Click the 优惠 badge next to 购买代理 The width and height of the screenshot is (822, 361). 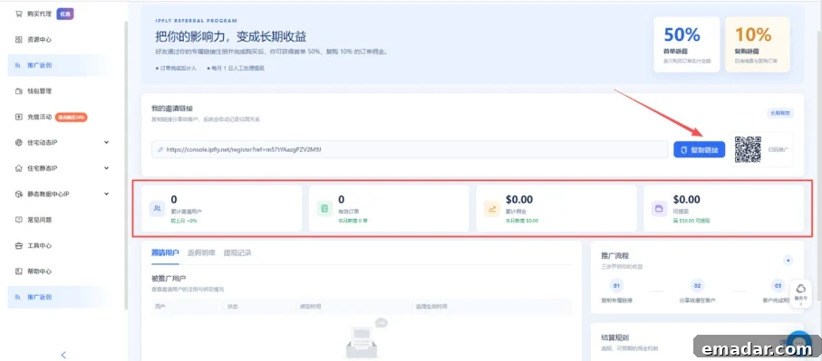click(x=65, y=14)
